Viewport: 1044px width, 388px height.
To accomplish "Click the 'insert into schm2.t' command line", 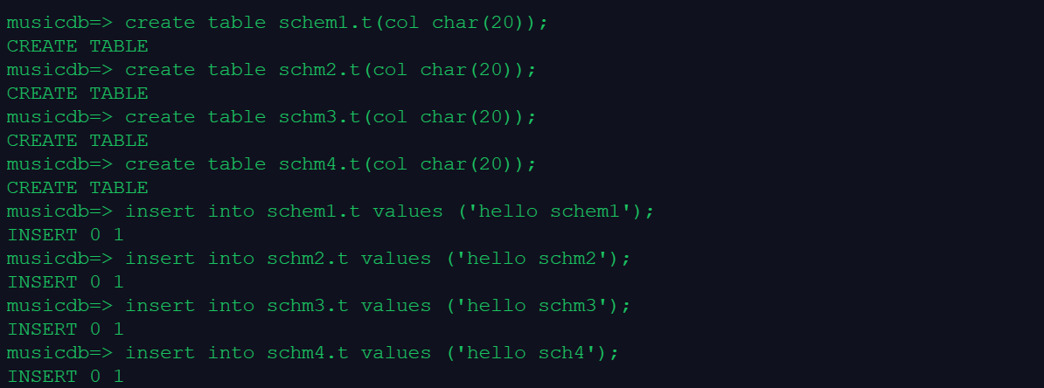I will (x=378, y=258).
